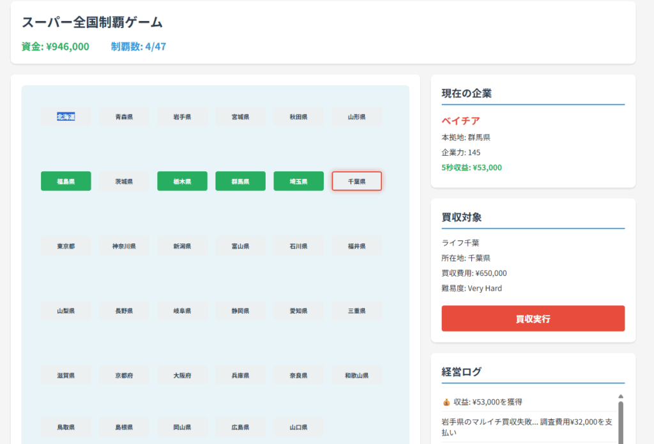This screenshot has height=444, width=654.
Task: Click the 経営ログ scrollbar up arrow
Action: click(x=620, y=397)
